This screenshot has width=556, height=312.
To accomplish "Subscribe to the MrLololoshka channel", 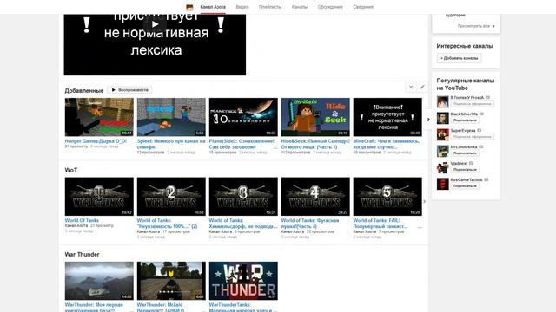I will pos(465,153).
